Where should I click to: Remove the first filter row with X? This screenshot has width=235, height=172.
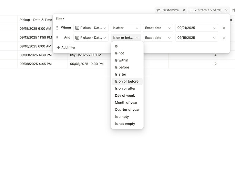click(224, 28)
